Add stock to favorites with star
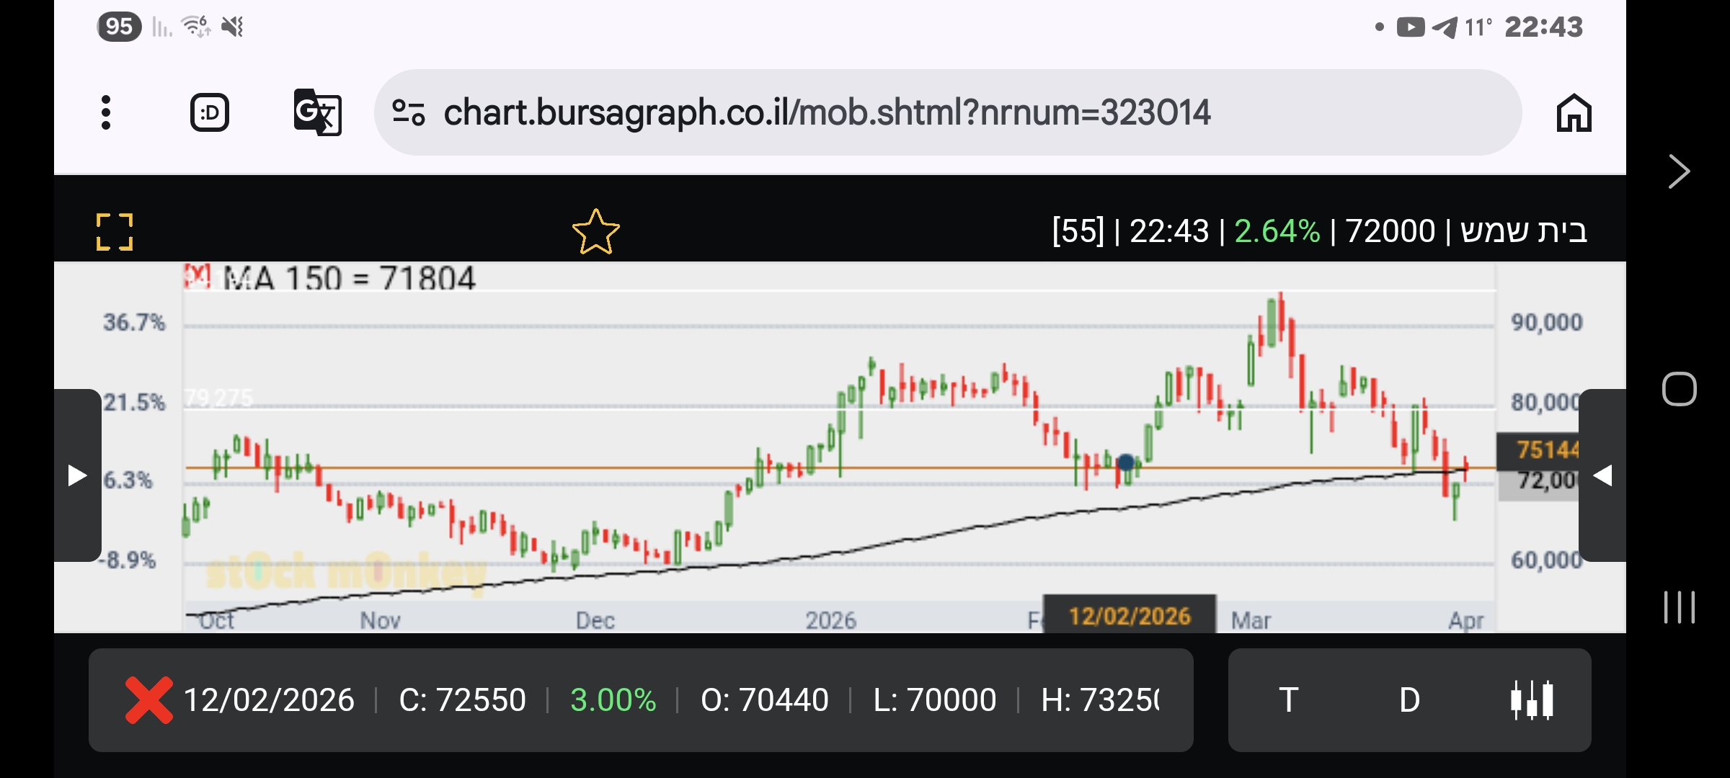 click(595, 232)
